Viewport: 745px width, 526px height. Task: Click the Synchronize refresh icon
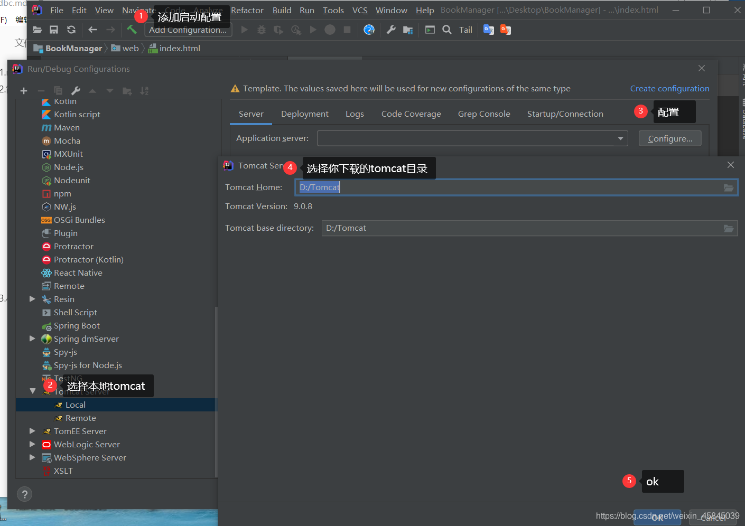[x=71, y=30]
